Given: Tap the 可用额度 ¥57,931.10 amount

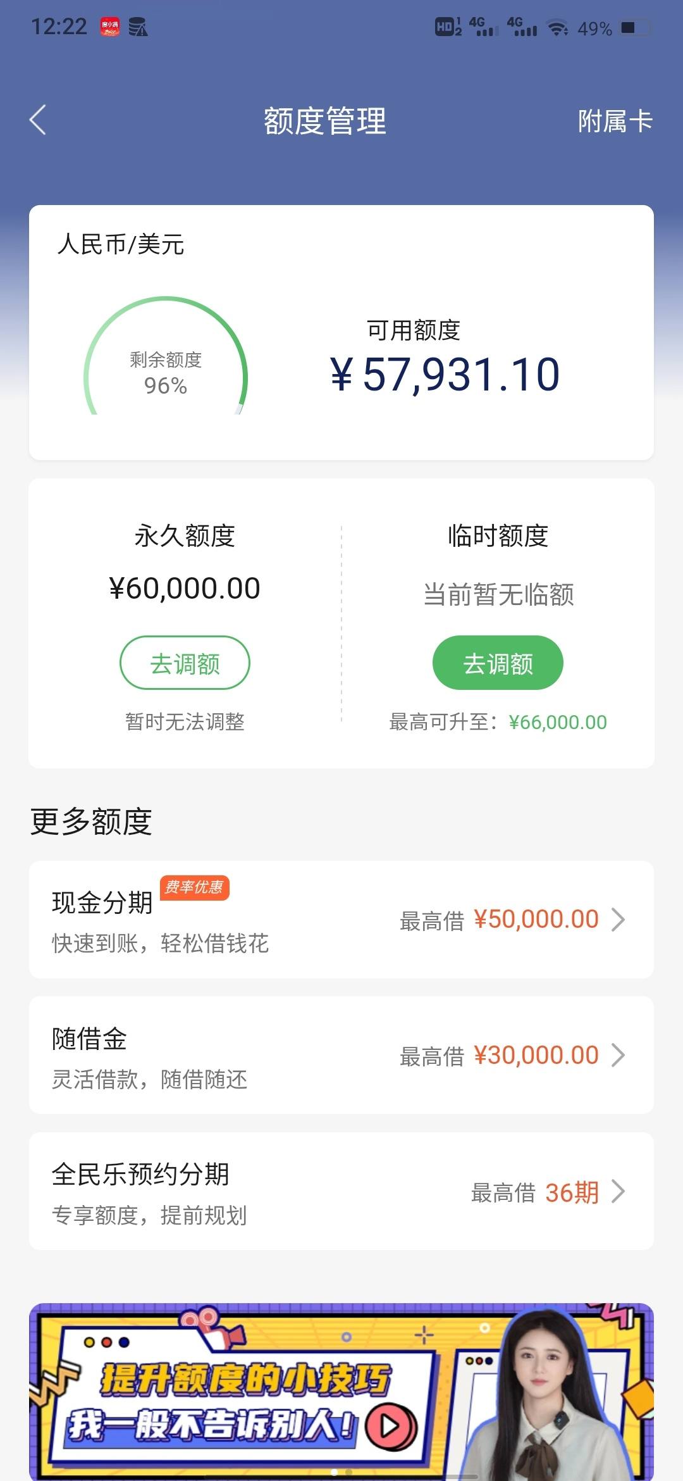Looking at the screenshot, I should coord(445,374).
